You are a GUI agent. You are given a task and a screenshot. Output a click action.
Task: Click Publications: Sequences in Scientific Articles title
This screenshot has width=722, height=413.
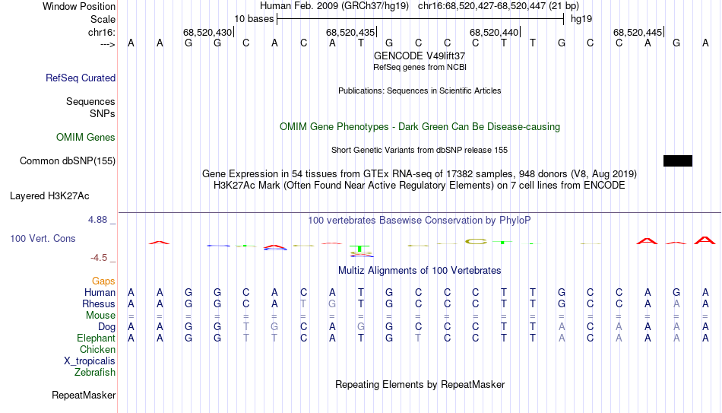[x=420, y=91]
